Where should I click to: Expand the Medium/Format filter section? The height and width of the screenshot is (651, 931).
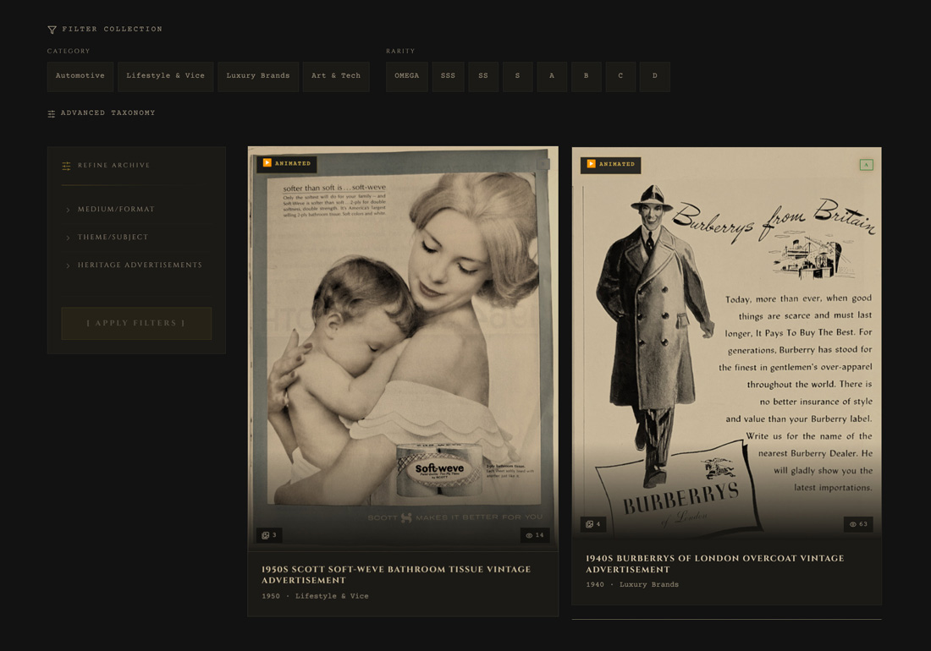(x=116, y=210)
